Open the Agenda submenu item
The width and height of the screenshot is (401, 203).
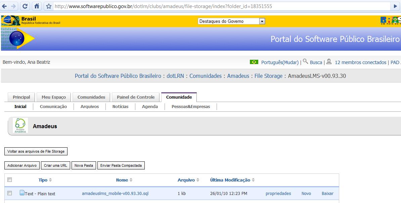pos(150,106)
